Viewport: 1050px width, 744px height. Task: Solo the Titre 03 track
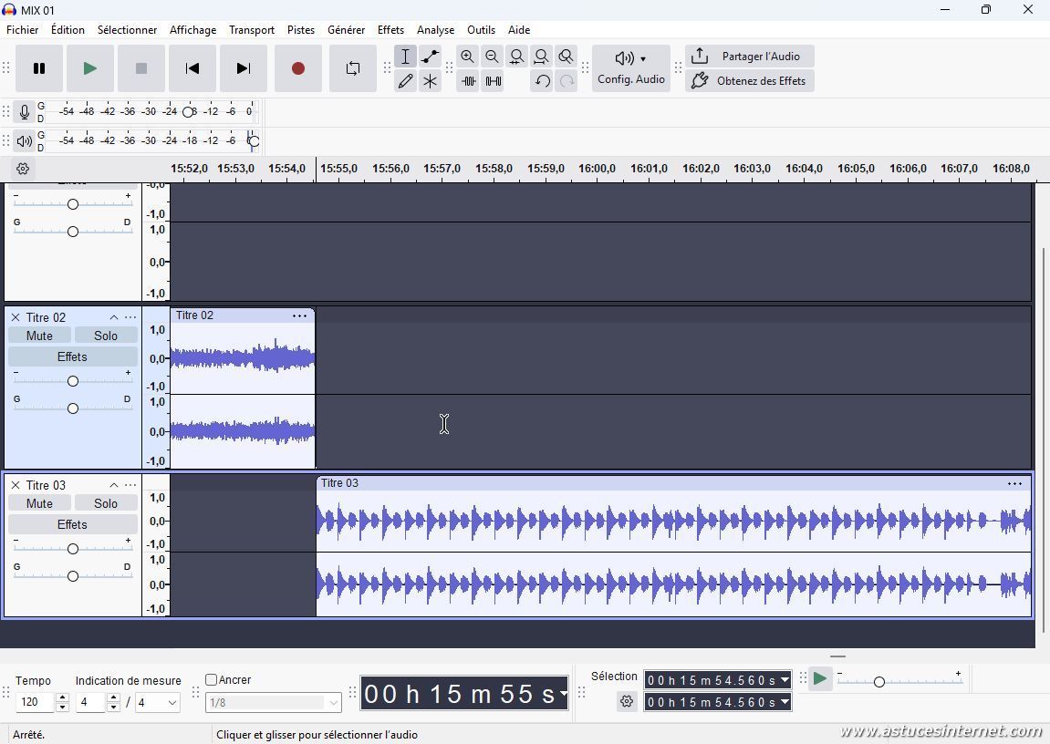[106, 503]
